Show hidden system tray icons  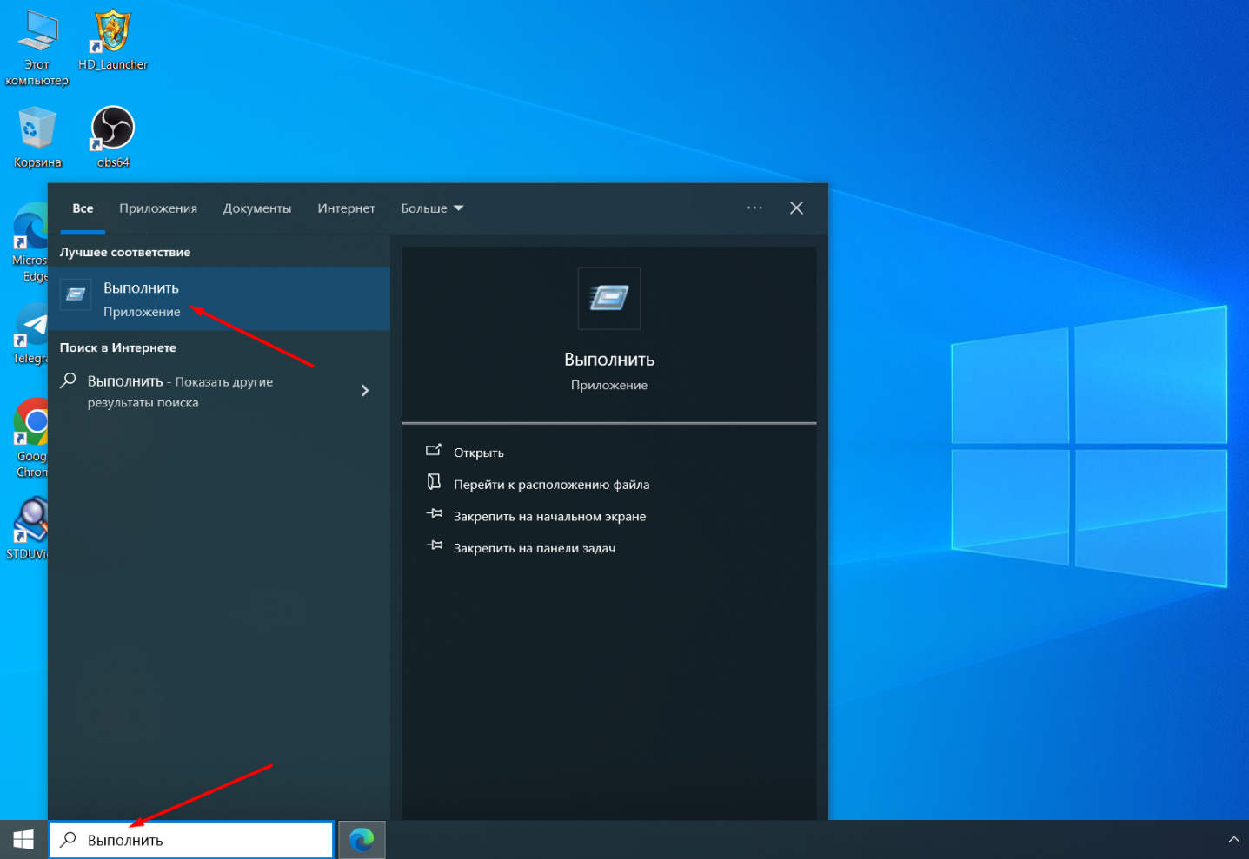(1233, 840)
